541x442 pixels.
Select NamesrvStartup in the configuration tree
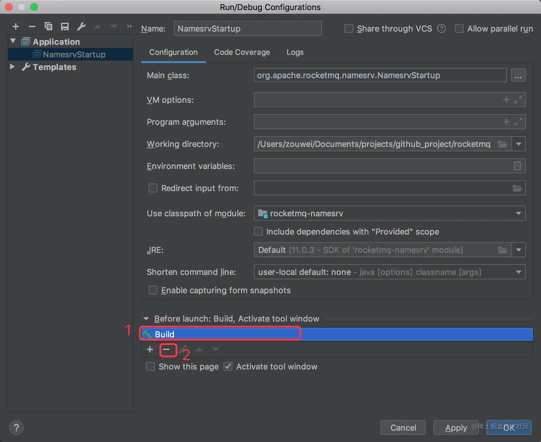click(70, 54)
